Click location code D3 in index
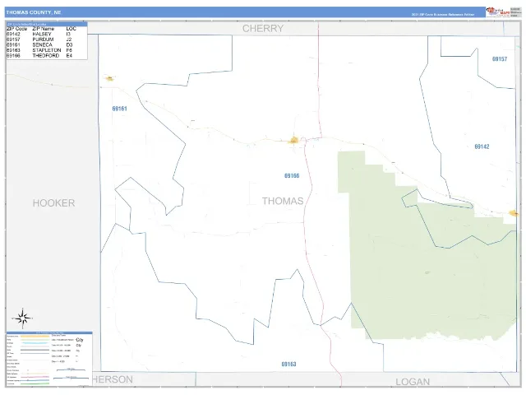Image resolution: width=526 pixels, height=395 pixels. click(69, 45)
